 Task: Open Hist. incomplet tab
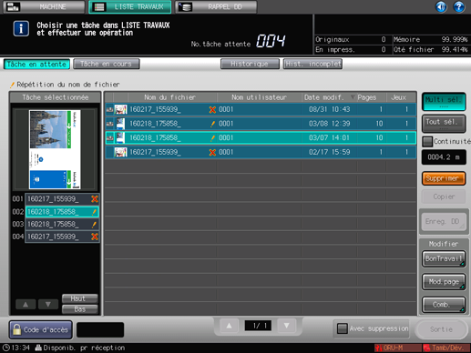(312, 64)
